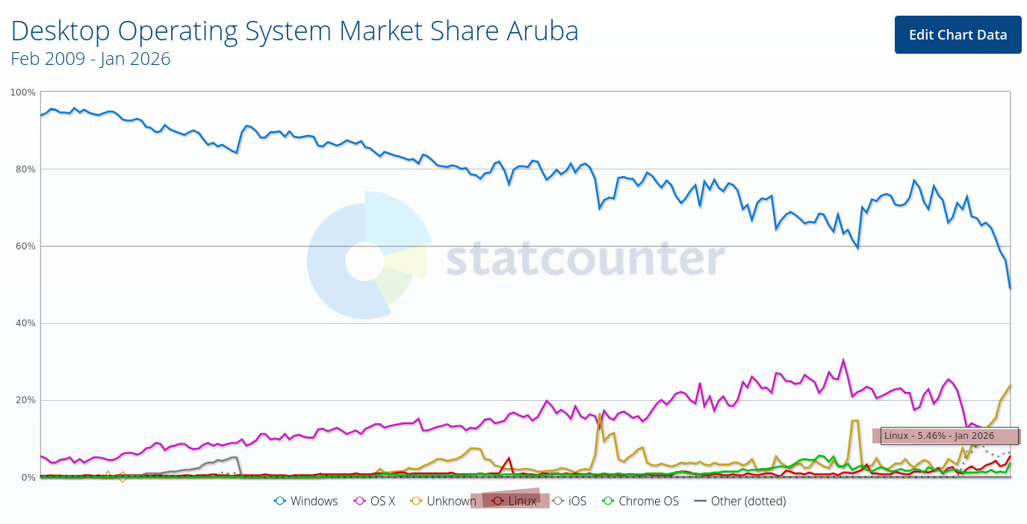This screenshot has width=1027, height=524.
Task: Hide the OS X series via legend text
Action: pyautogui.click(x=383, y=502)
